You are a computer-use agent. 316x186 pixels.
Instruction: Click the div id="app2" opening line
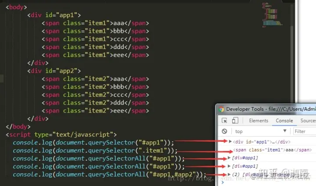pos(54,71)
